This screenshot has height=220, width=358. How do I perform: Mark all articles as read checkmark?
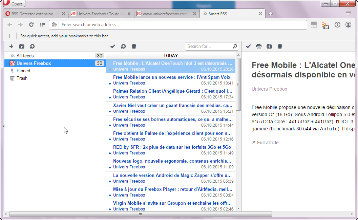coord(113,47)
